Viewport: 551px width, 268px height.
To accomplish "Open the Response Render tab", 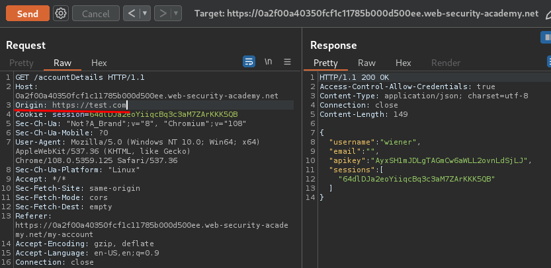I will point(446,63).
